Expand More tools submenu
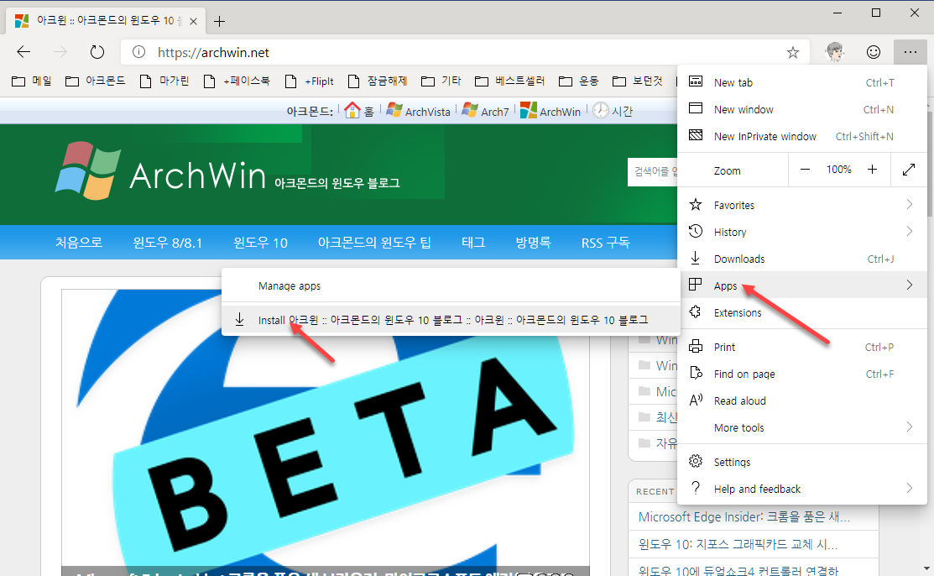 point(801,427)
